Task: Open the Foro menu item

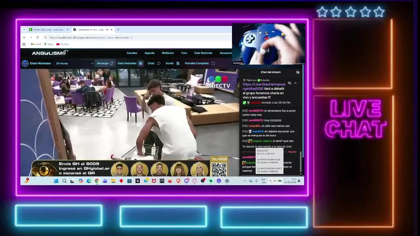Action: [x=184, y=53]
